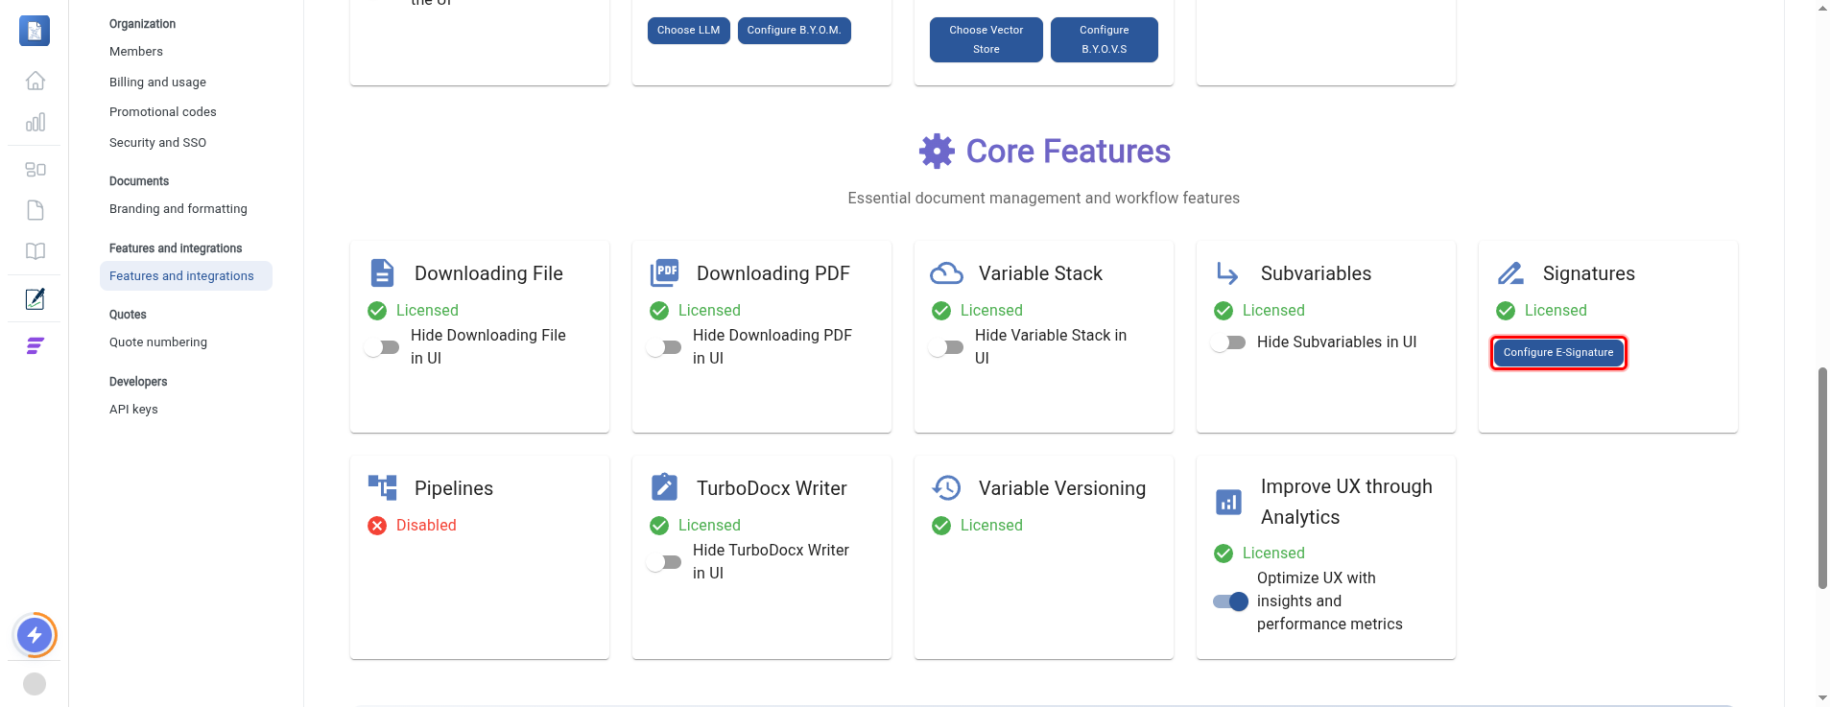Open the Home icon in the sidebar
The image size is (1830, 707).
36,81
